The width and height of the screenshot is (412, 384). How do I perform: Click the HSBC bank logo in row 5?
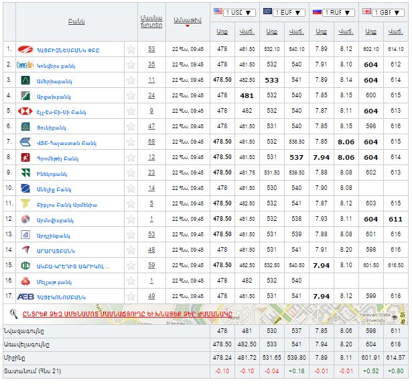(x=25, y=111)
